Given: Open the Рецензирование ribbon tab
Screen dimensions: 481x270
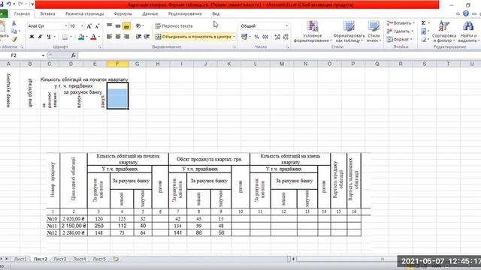Looking at the screenshot, I should coord(185,13).
